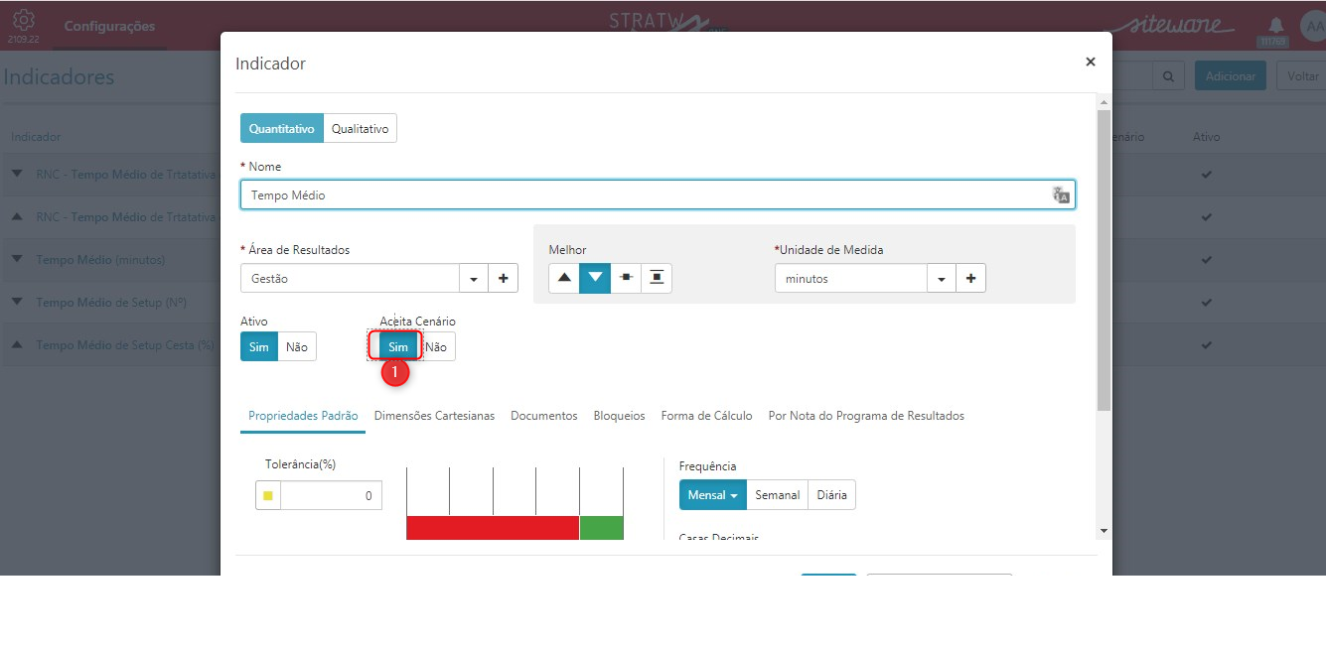Switch to the Propriedades Padrão tab
Image resolution: width=1326 pixels, height=649 pixels.
click(x=303, y=416)
